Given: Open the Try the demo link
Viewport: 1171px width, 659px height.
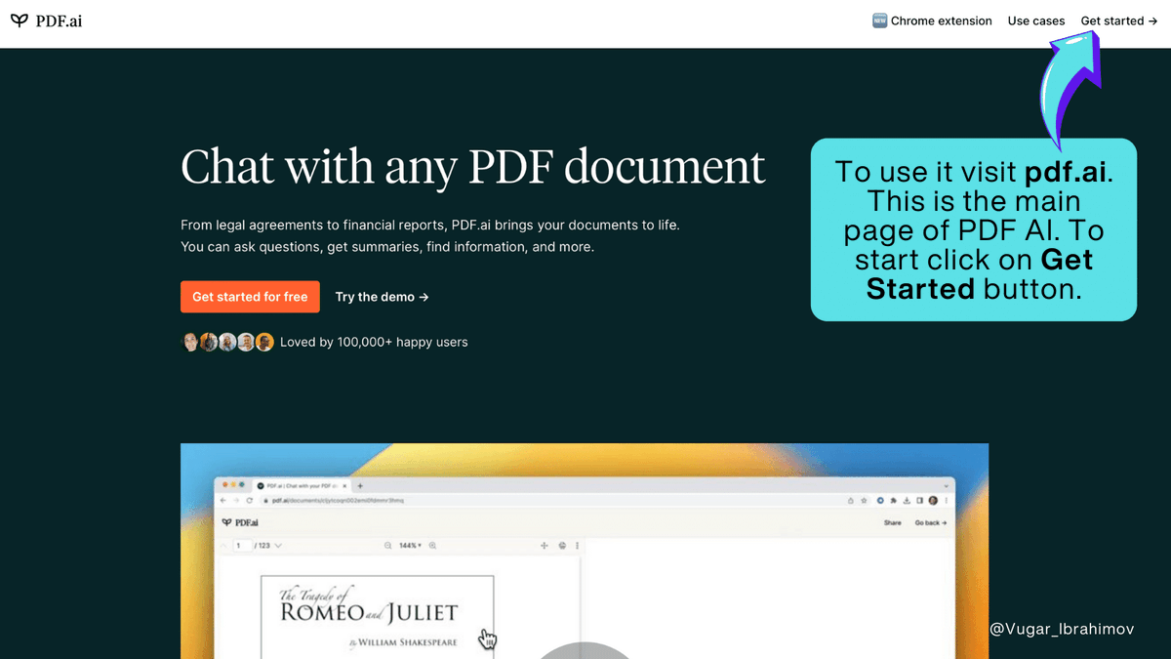Looking at the screenshot, I should click(x=382, y=297).
